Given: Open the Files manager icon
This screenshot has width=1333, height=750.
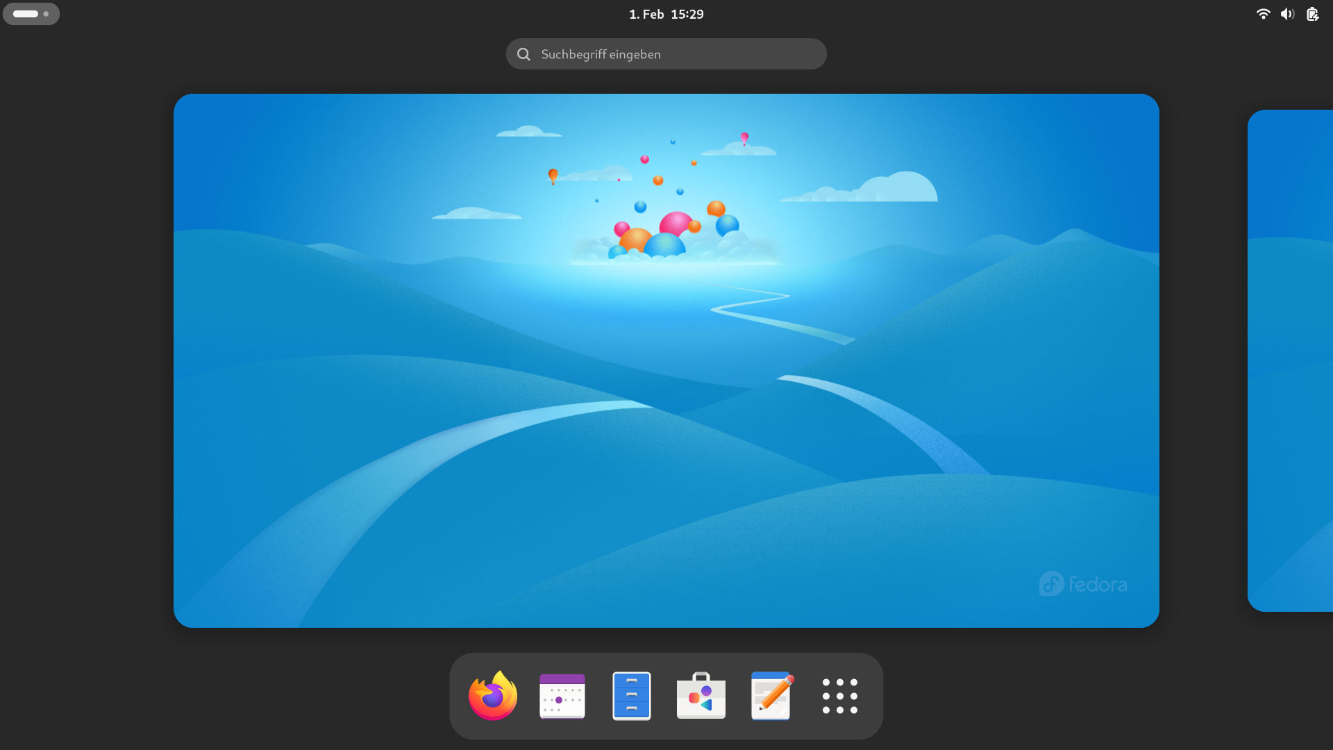Looking at the screenshot, I should point(632,696).
